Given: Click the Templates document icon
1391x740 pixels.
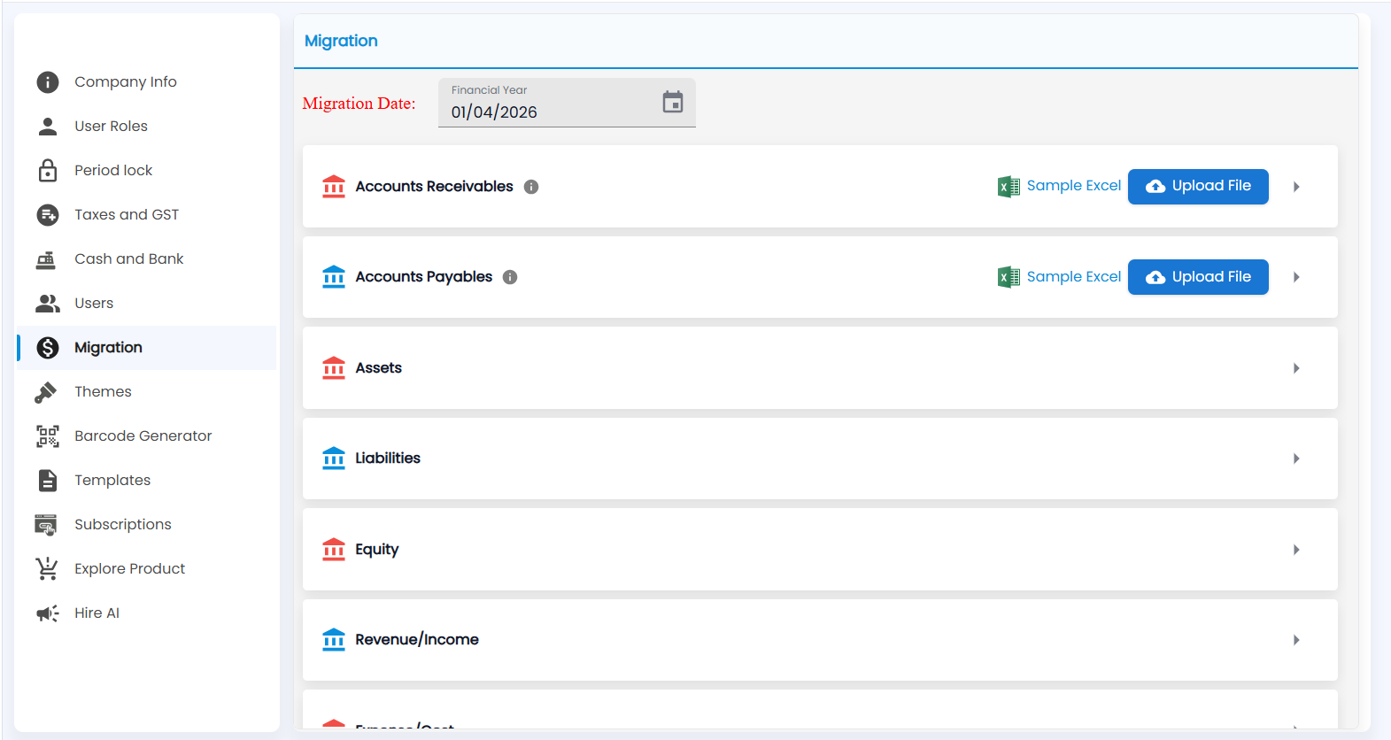Looking at the screenshot, I should (x=48, y=481).
